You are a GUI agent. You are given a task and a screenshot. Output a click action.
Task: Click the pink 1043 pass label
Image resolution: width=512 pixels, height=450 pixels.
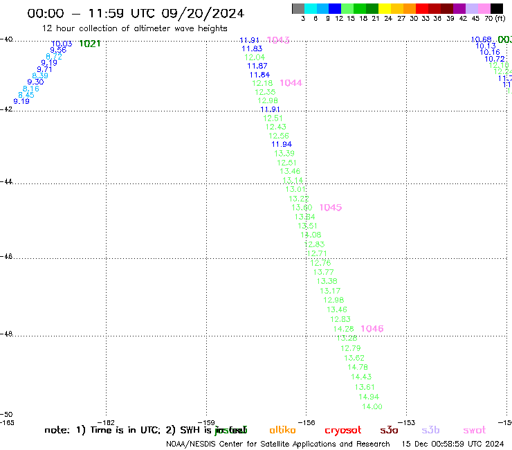278,40
